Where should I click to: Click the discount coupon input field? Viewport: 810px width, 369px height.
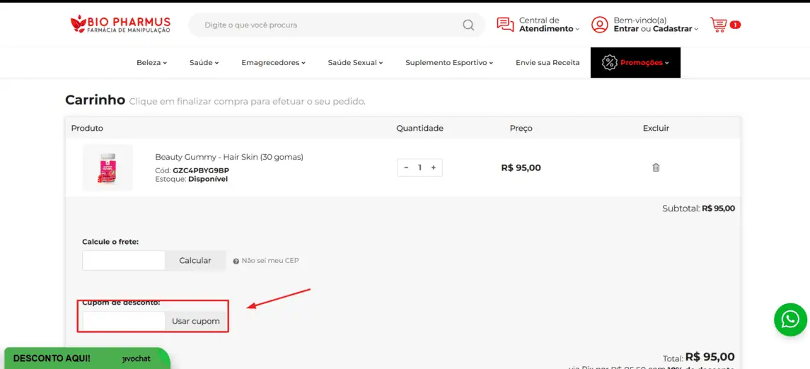click(124, 321)
